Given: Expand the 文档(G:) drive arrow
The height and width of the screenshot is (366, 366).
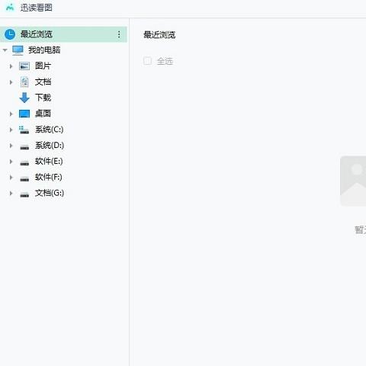Looking at the screenshot, I should [x=11, y=193].
